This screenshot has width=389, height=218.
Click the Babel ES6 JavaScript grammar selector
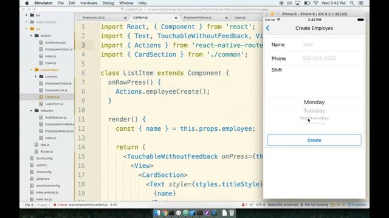(x=283, y=205)
